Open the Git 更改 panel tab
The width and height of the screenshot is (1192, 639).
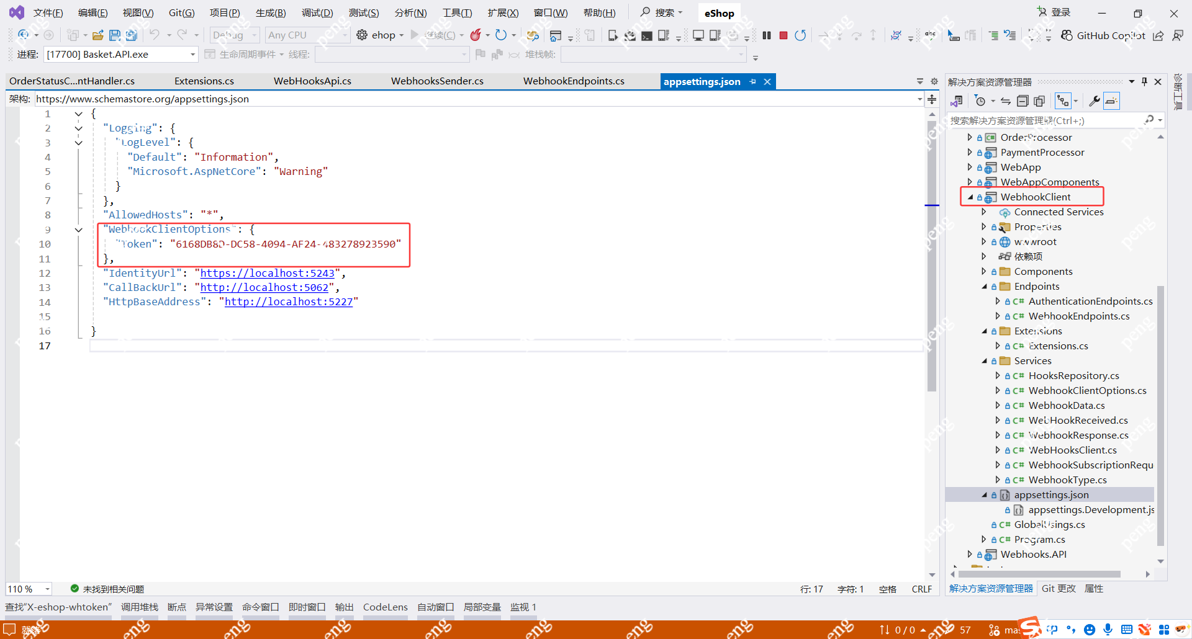point(1059,589)
